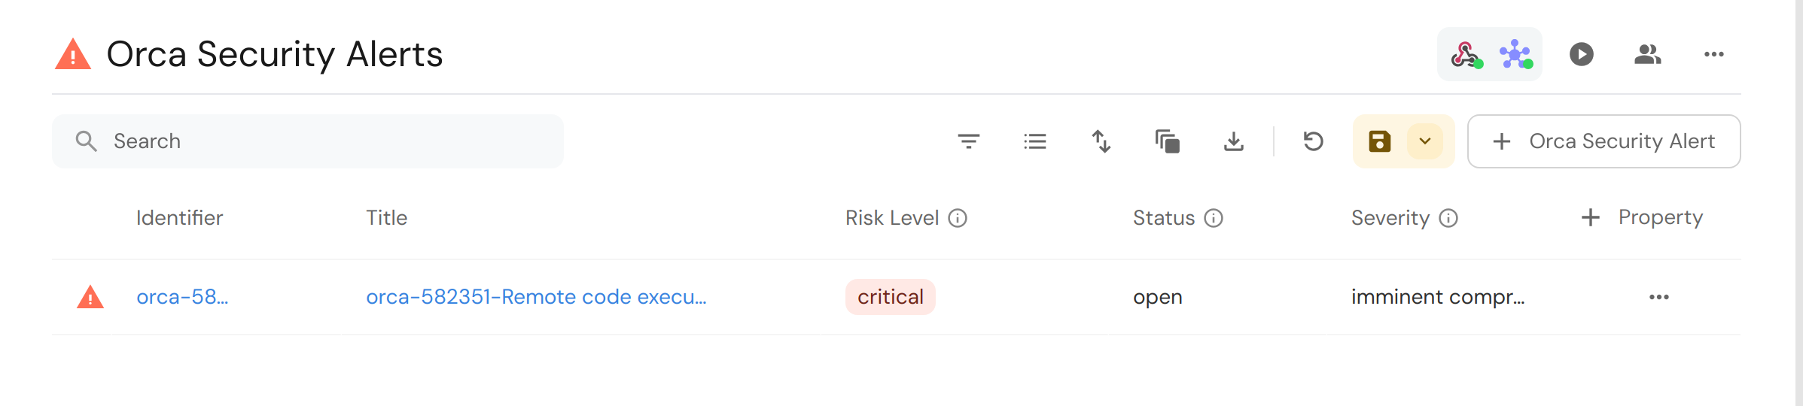Open the users permissions icon
The width and height of the screenshot is (1803, 406).
coord(1647,54)
